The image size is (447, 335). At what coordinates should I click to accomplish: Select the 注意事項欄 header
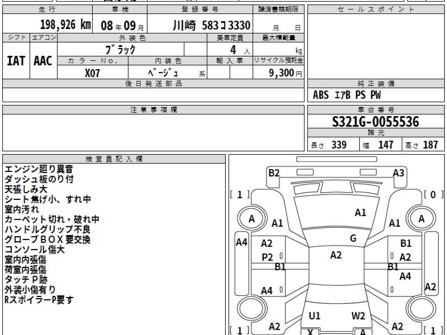[x=153, y=110]
